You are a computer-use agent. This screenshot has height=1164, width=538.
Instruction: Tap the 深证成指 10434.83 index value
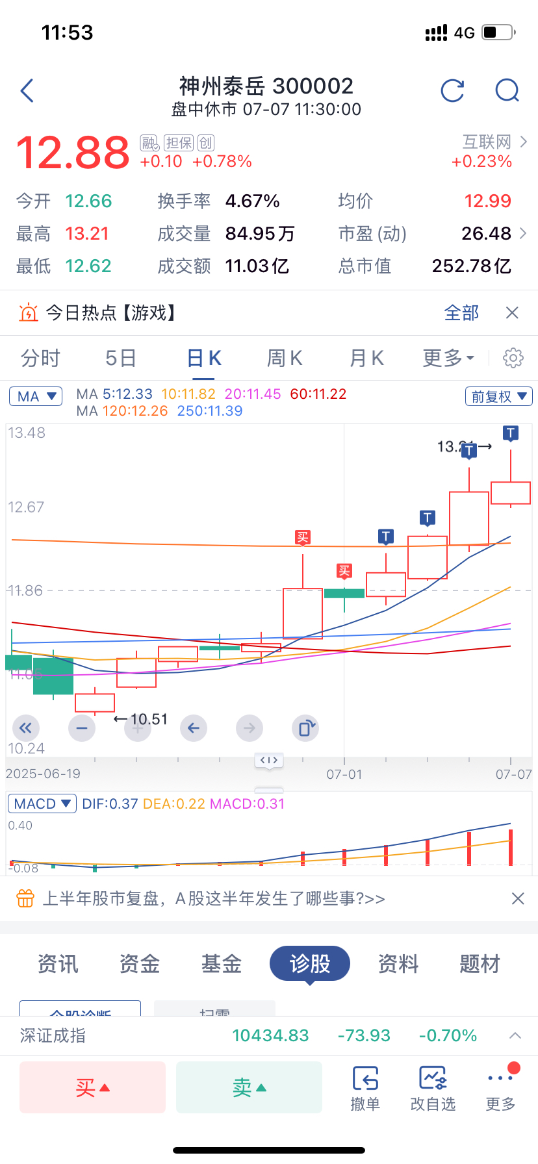click(270, 1035)
